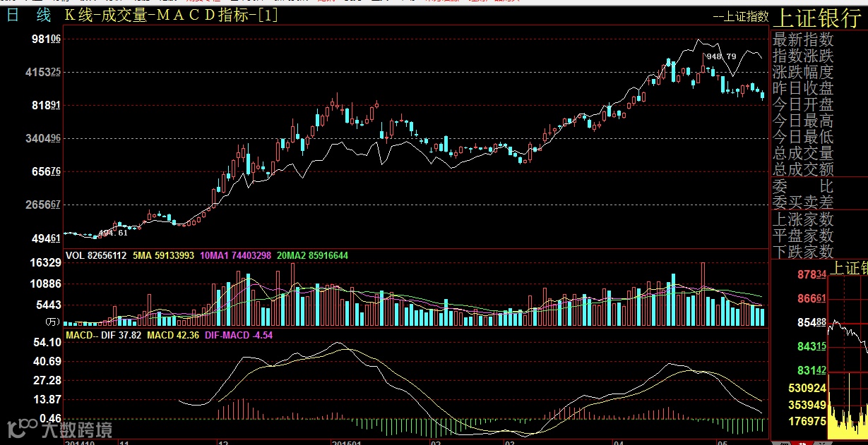Click the 16329 volume axis label
This screenshot has width=868, height=445.
click(46, 262)
